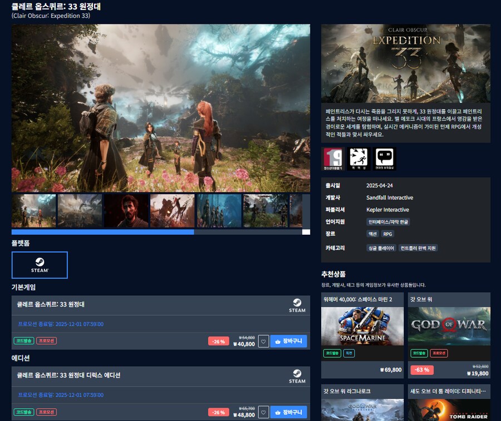The height and width of the screenshot is (421, 501).
Task: Open the Warhammer 40,000 Space Marine 2 recommendation
Action: [x=362, y=326]
